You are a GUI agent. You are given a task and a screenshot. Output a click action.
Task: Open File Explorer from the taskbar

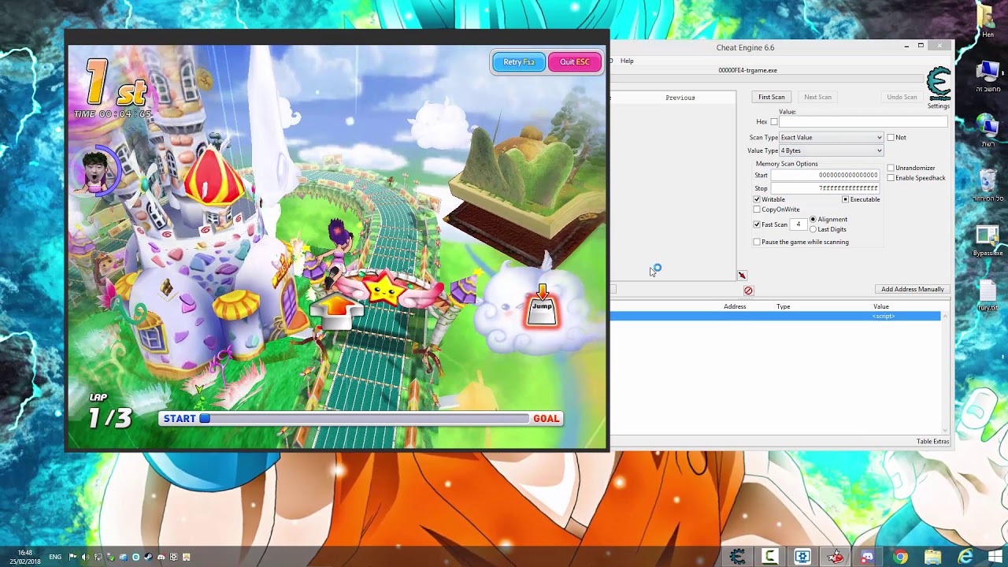coord(932,557)
